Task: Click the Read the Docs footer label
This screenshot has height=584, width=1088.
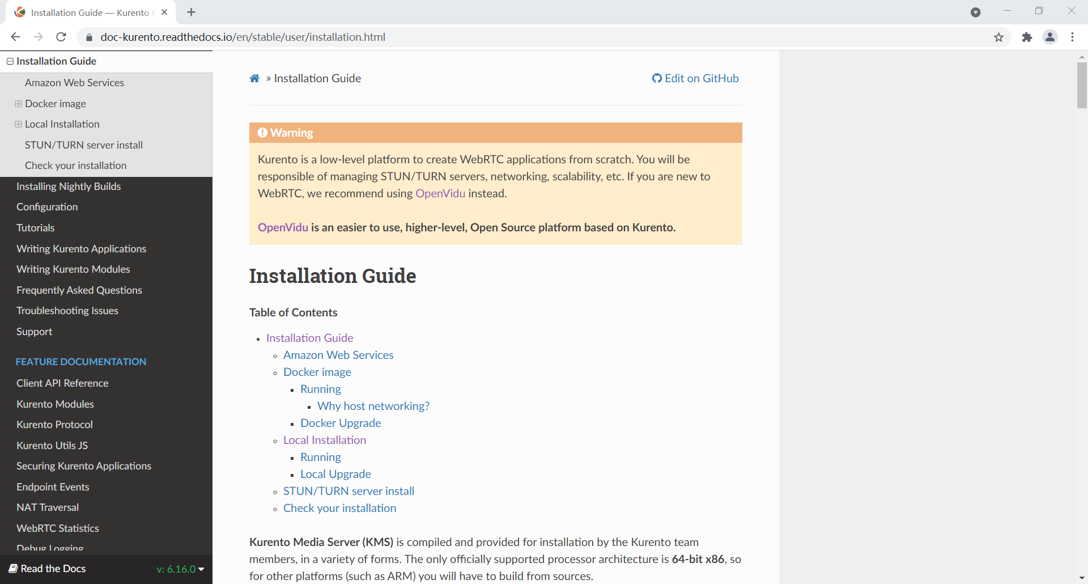Action: coord(53,569)
